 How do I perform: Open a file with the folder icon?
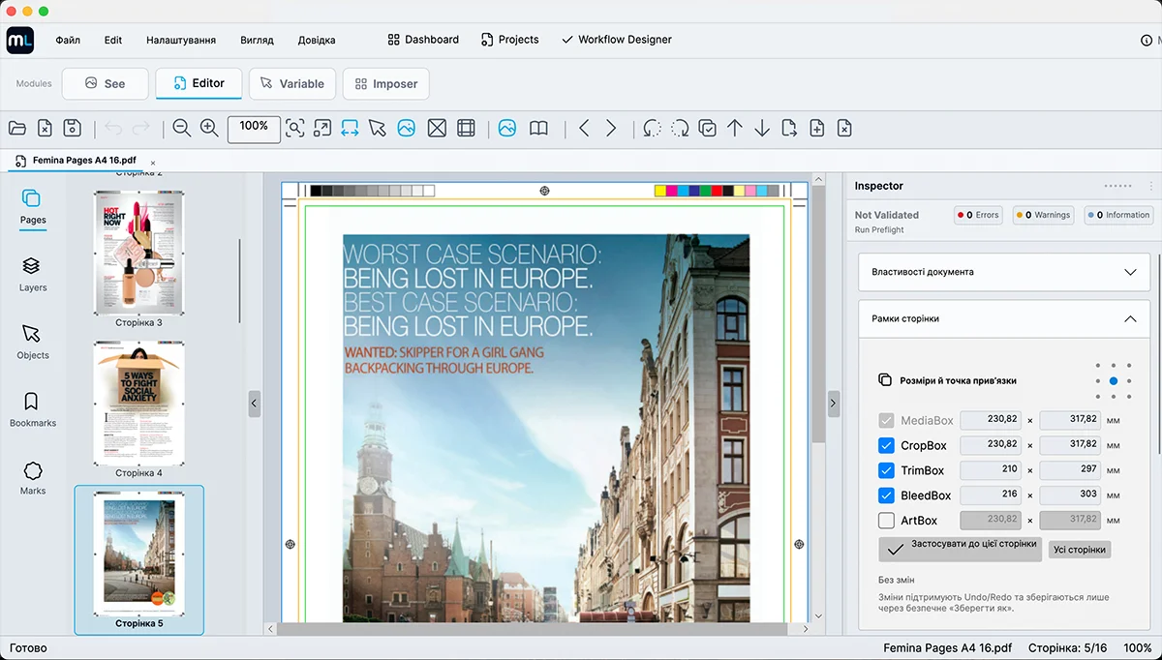16,128
